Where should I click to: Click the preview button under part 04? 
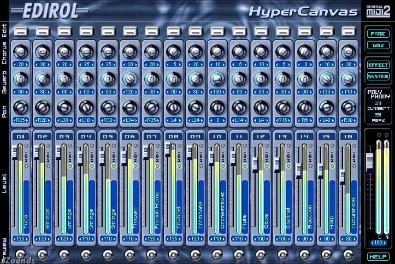86,255
